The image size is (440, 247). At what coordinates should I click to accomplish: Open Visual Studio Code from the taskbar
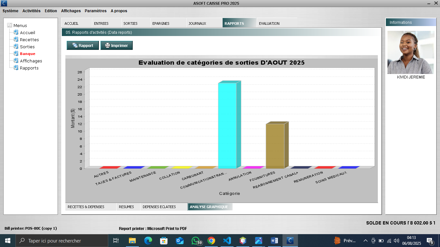[x=227, y=241]
